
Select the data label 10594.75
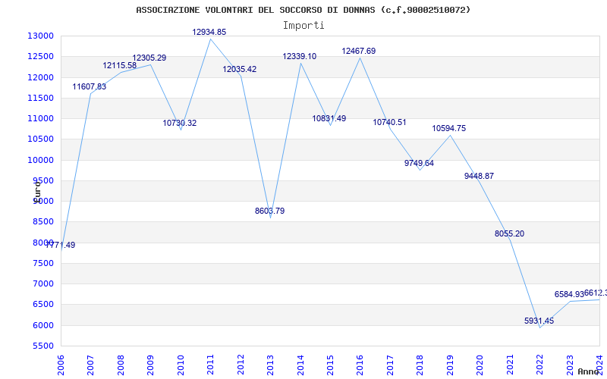(449, 128)
